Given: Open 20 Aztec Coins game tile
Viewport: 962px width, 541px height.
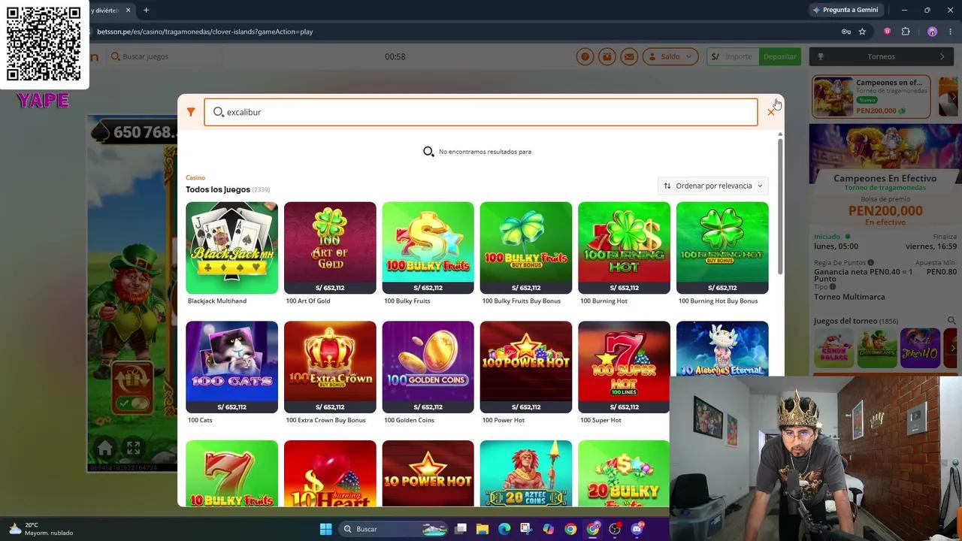Looking at the screenshot, I should pyautogui.click(x=526, y=473).
